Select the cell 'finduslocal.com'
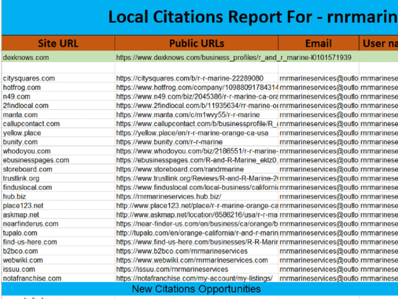This screenshot has width=398, height=299. point(58,187)
